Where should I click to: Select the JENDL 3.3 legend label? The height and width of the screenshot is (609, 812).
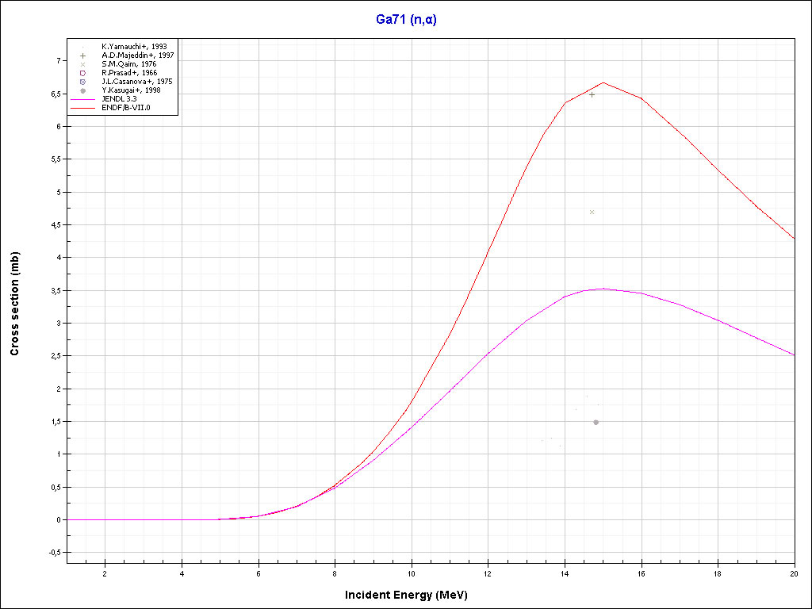click(x=119, y=98)
